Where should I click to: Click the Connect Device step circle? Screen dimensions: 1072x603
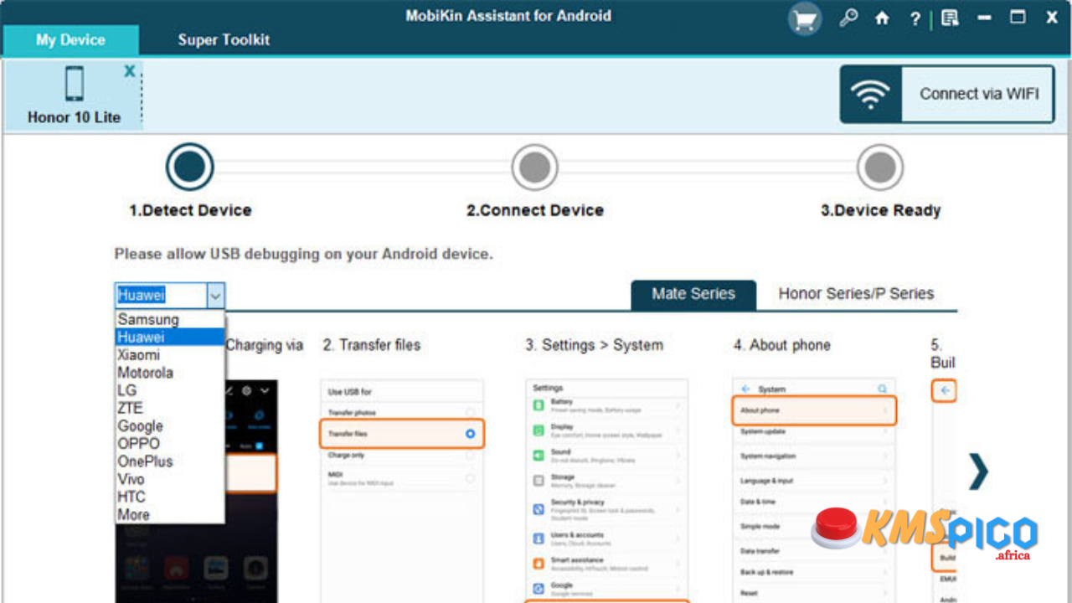(x=534, y=167)
